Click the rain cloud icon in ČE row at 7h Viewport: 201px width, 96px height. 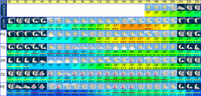click(x=67, y=73)
